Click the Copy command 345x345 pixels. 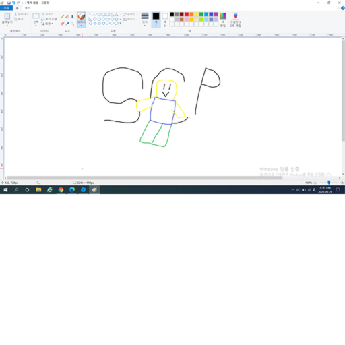pos(19,19)
